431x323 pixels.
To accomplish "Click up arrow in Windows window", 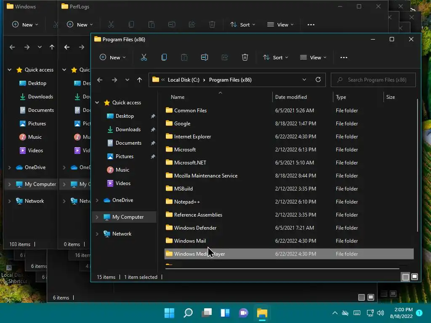I will click(52, 47).
